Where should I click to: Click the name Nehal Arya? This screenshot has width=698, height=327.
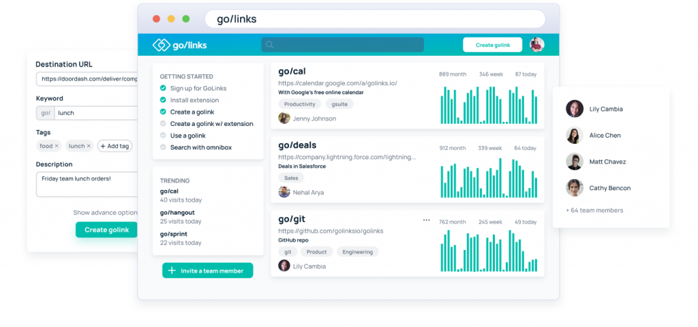coord(309,193)
